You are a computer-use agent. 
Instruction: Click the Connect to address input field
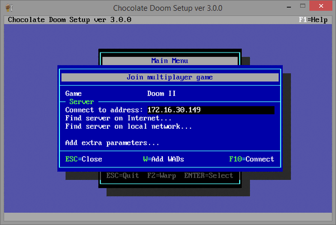211,110
